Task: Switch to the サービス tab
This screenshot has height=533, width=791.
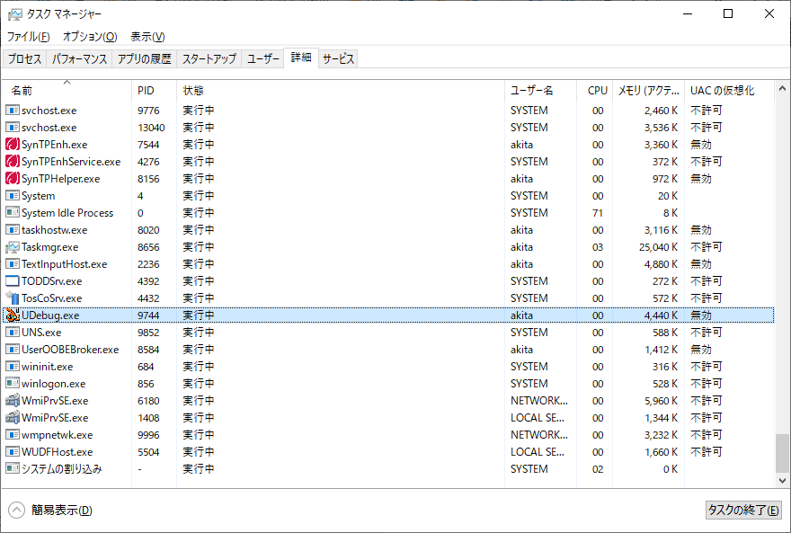Action: point(338,59)
